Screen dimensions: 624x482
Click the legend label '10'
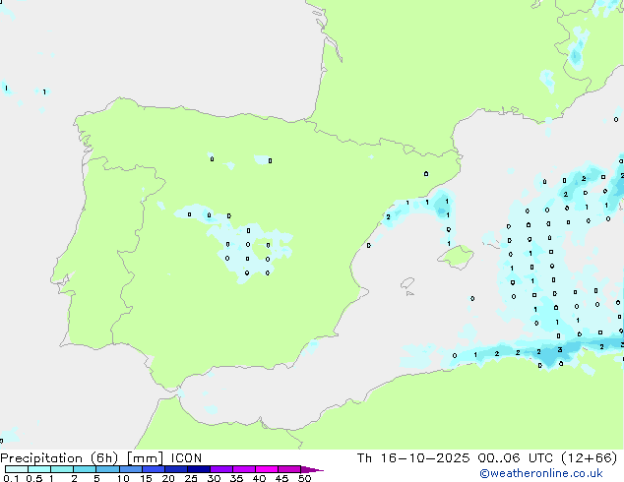coord(123,478)
